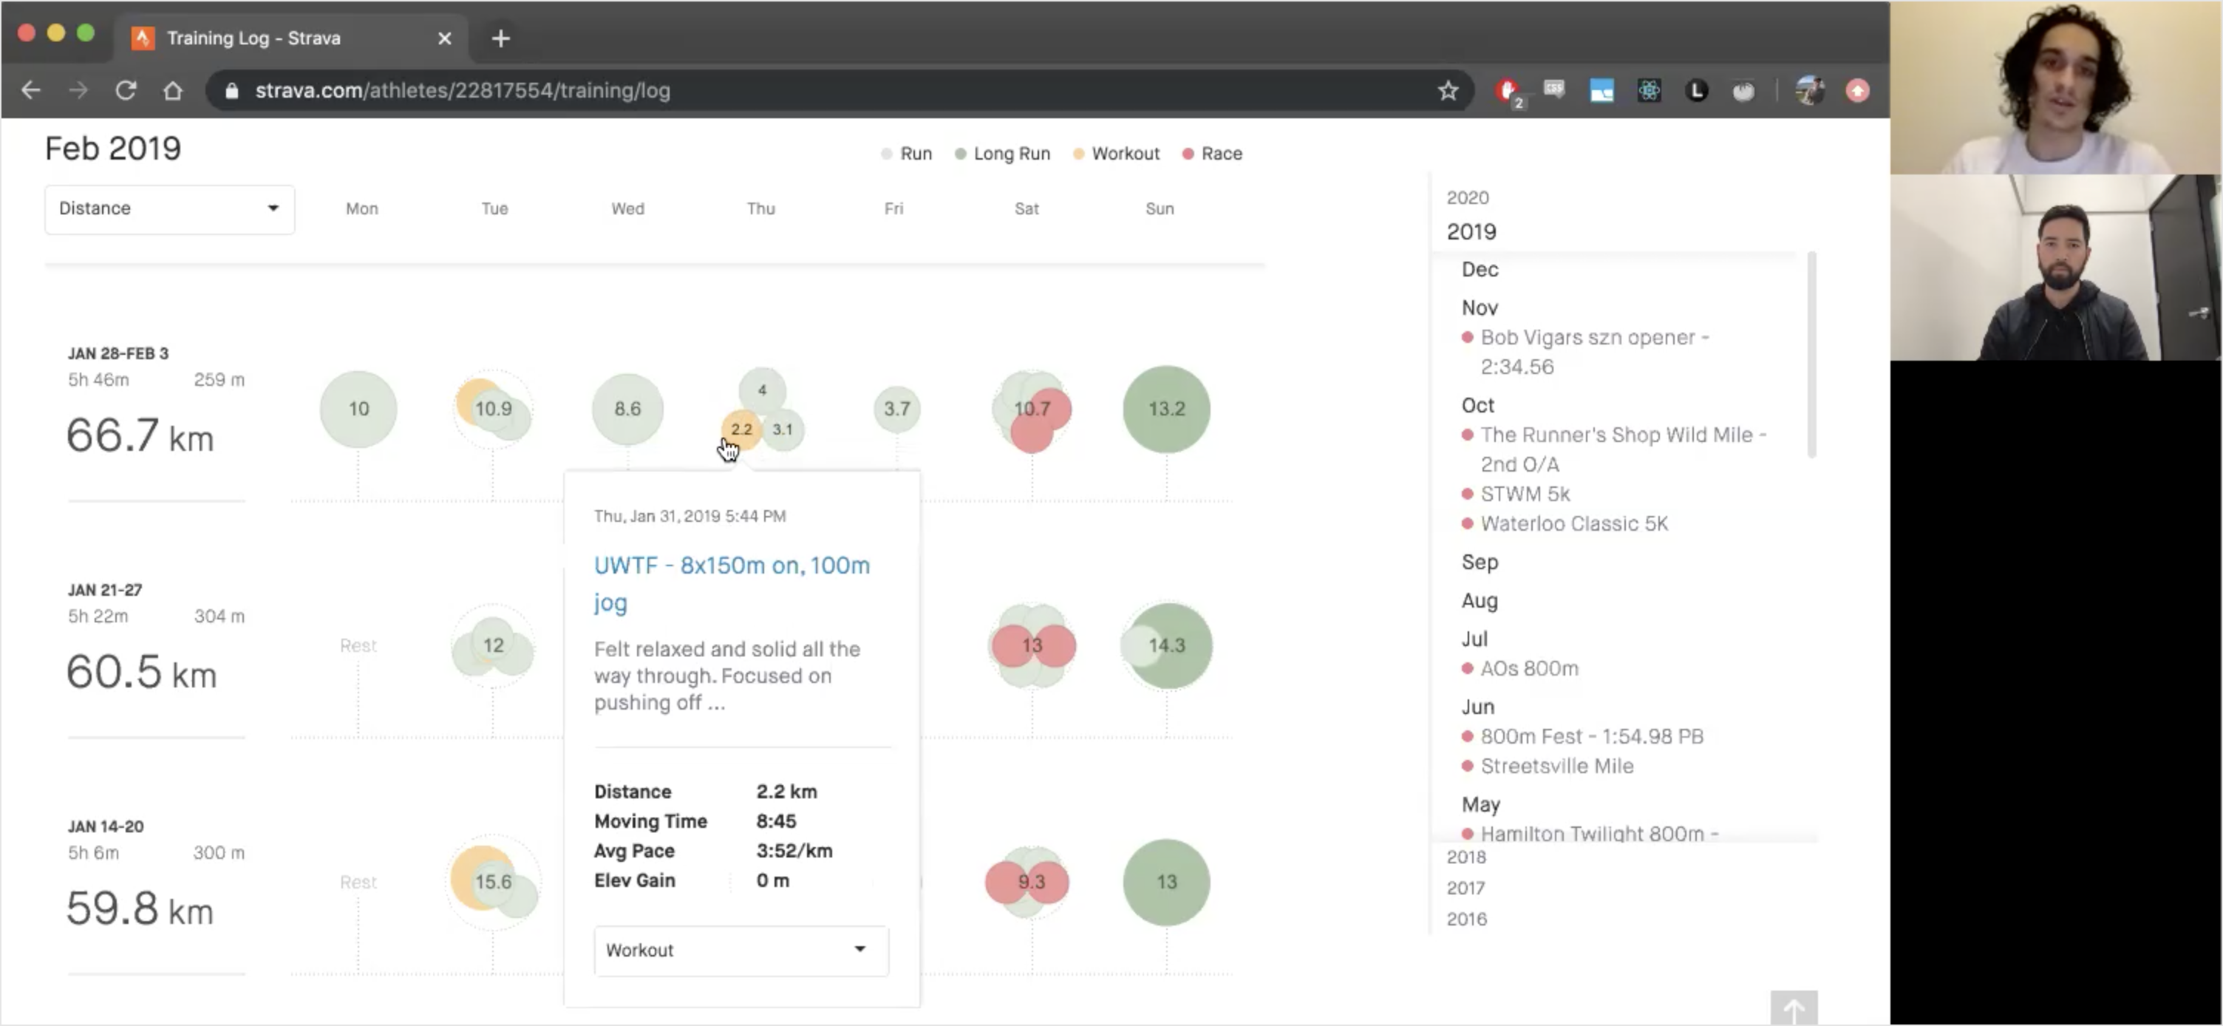Click the orange 2.2 km workout bubble

click(x=741, y=429)
